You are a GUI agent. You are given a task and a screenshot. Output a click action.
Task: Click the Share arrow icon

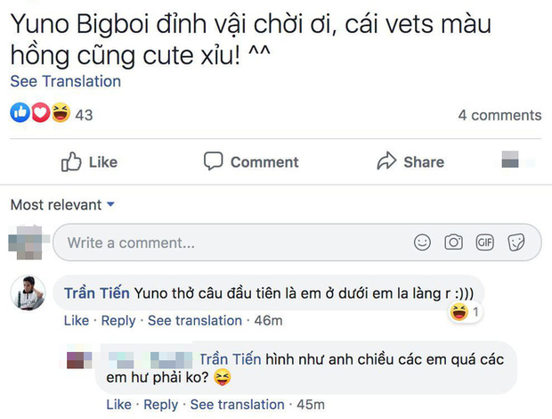click(386, 161)
